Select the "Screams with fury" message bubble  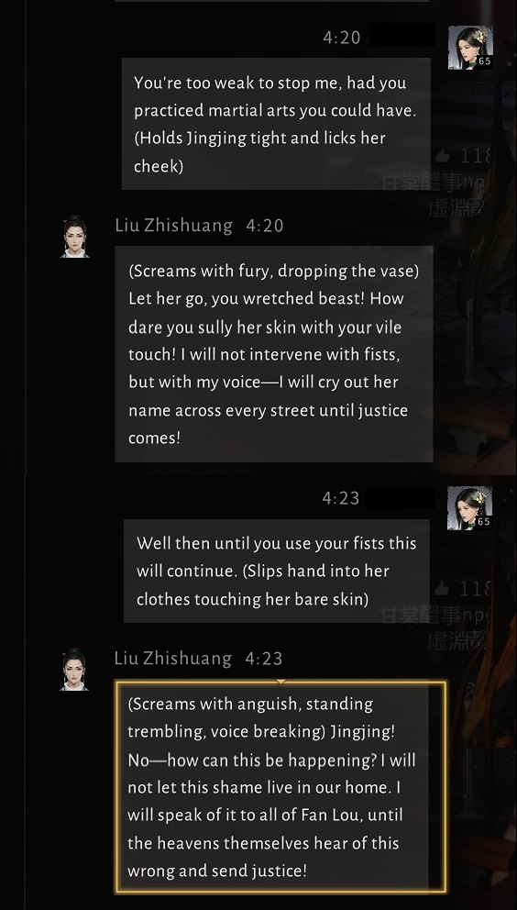coord(274,354)
